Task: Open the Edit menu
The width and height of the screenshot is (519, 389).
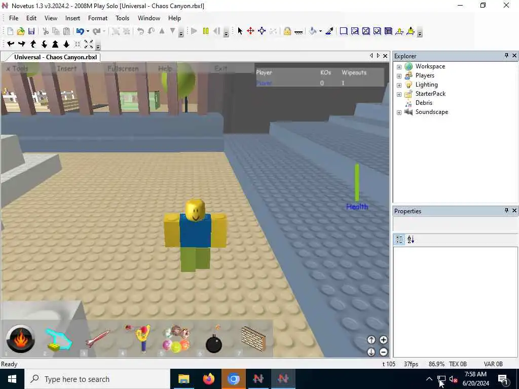Action: [x=31, y=18]
